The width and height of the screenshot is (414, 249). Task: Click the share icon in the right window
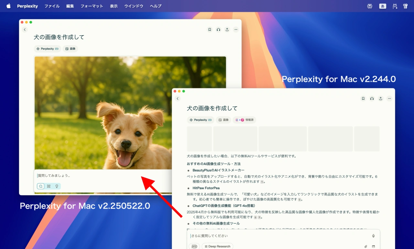381,99
